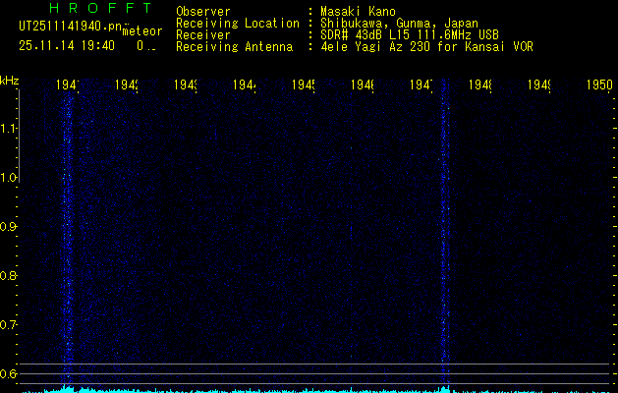The image size is (618, 393).
Task: Click the kHz axis unit label
Action: [10, 81]
